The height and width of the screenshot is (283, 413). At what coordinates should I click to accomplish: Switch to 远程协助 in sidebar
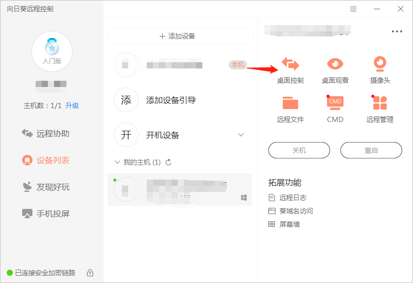[45, 133]
